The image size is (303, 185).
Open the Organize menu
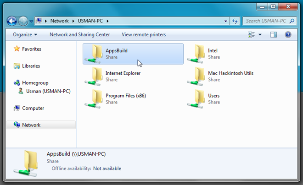(x=25, y=35)
